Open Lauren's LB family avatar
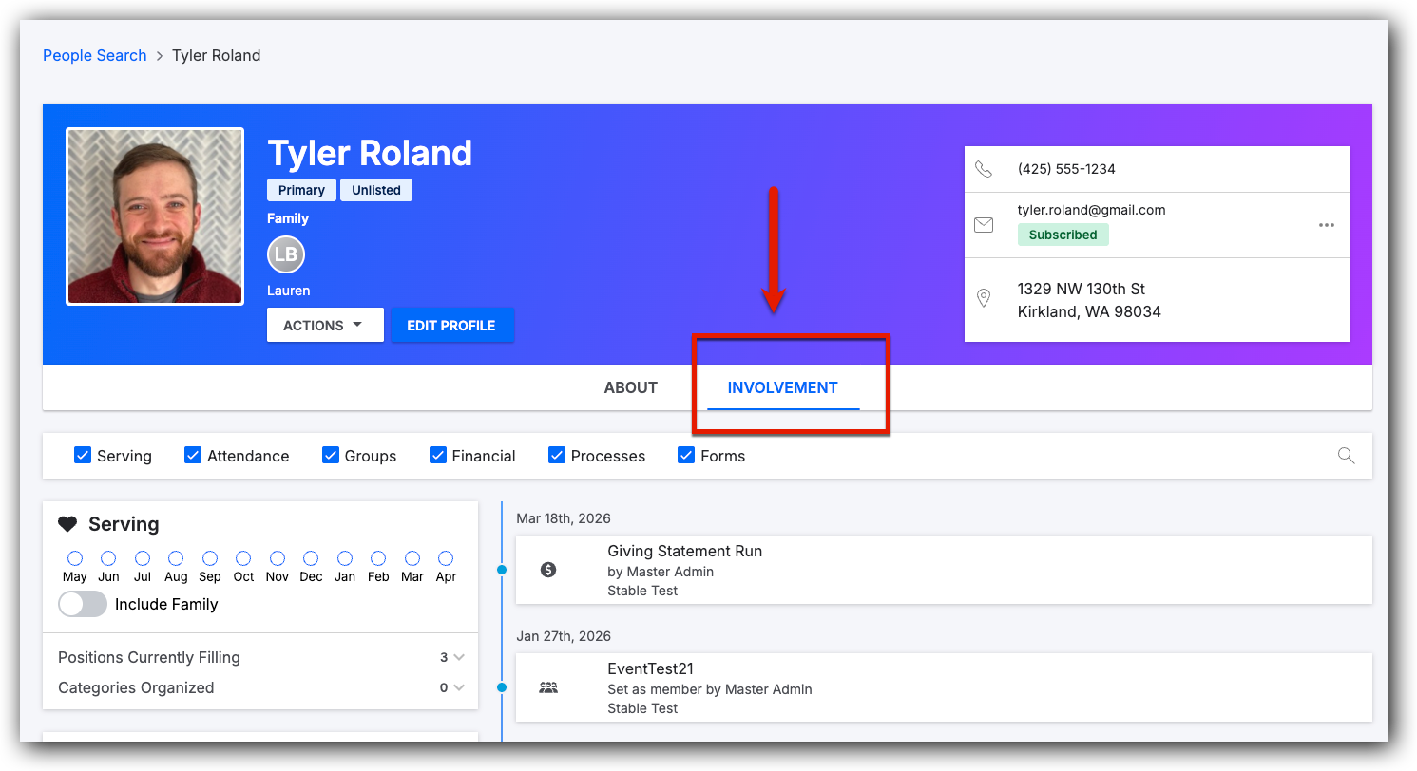 pyautogui.click(x=286, y=254)
